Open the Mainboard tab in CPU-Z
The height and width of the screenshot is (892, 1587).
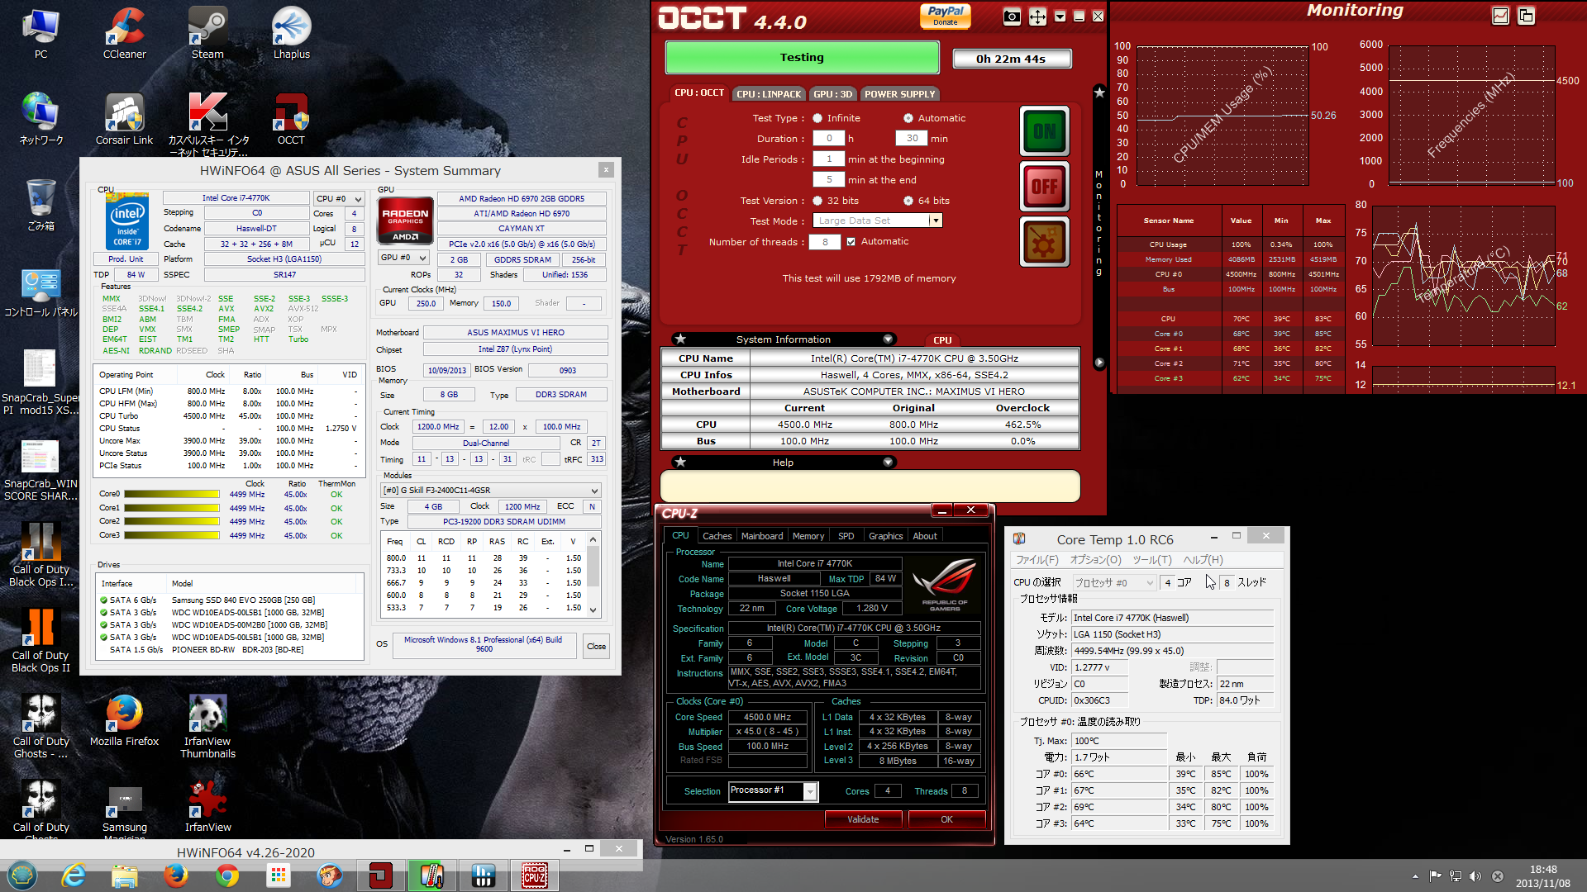[x=761, y=536]
